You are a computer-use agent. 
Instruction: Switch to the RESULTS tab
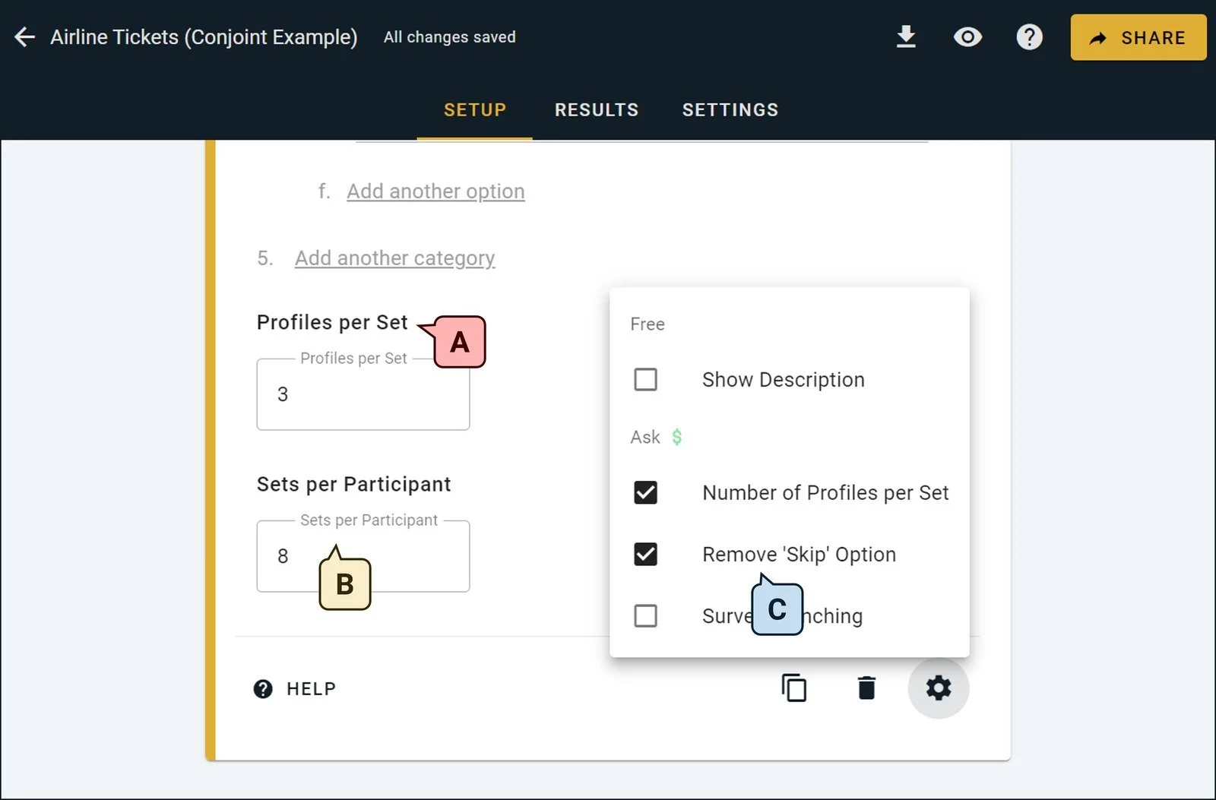click(597, 110)
